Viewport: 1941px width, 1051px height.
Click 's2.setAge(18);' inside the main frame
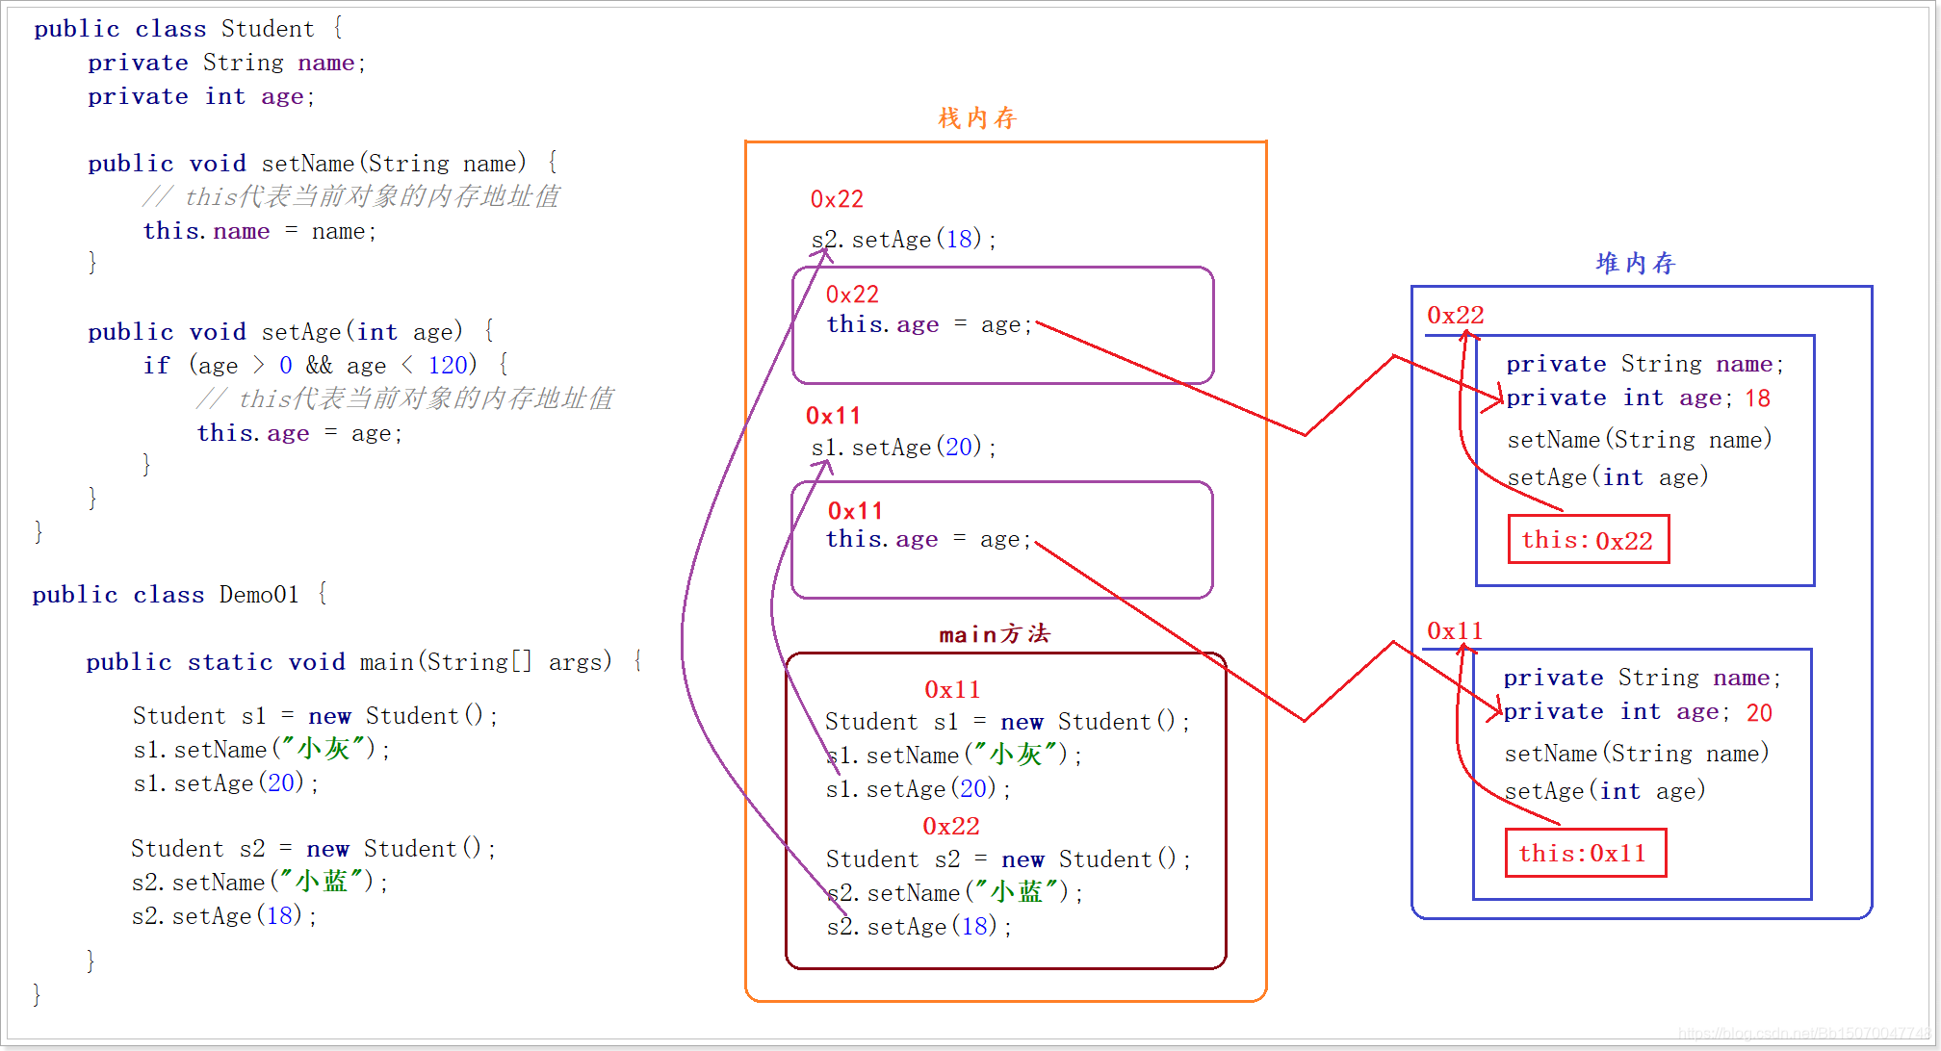point(919,927)
